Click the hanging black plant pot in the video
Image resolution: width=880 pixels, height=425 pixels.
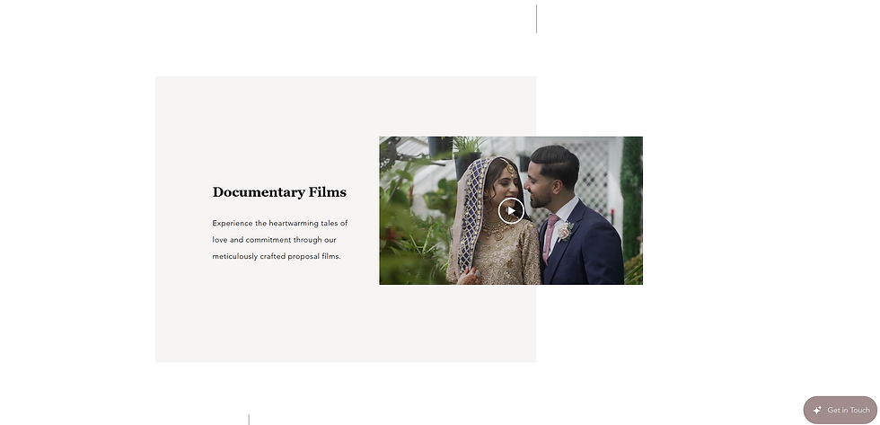[439, 146]
